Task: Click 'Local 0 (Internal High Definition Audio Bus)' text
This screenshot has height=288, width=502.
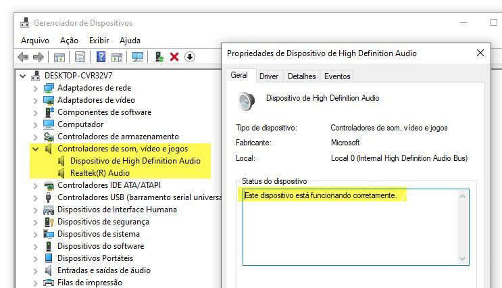Action: tap(399, 158)
